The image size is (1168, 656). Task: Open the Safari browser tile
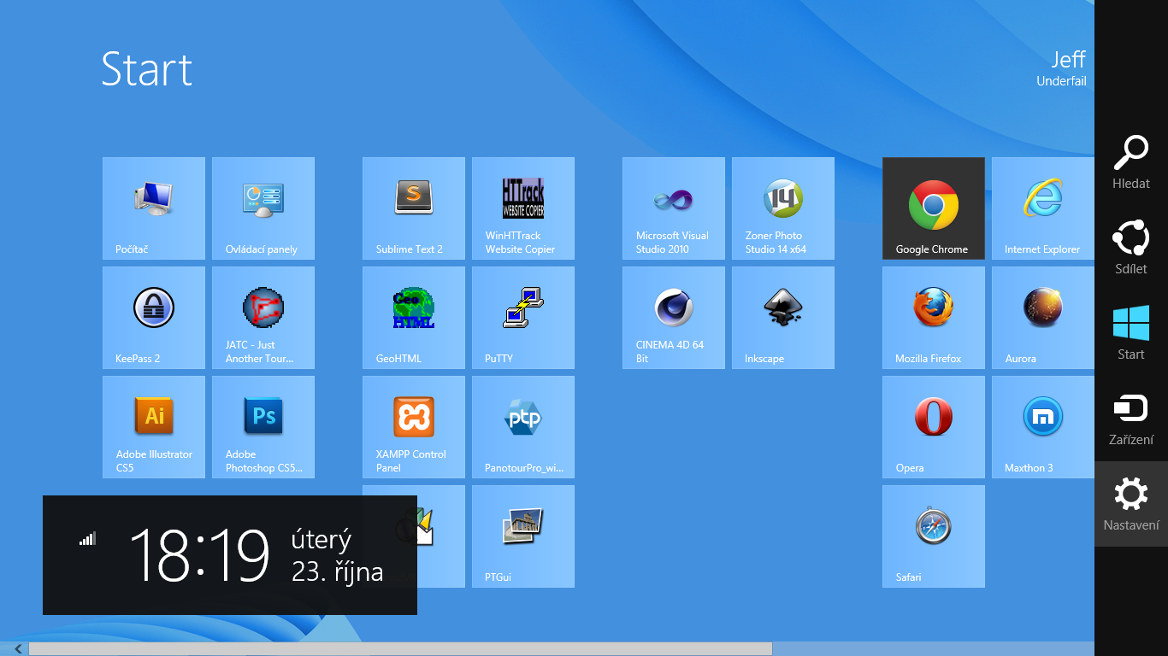pyautogui.click(x=933, y=536)
